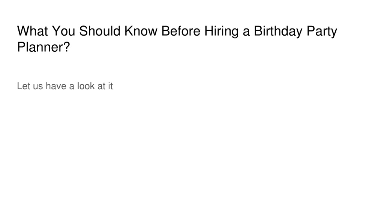The height and width of the screenshot is (216, 384).
Task: Place cursor on the word 'Before'
Action: (x=181, y=31)
